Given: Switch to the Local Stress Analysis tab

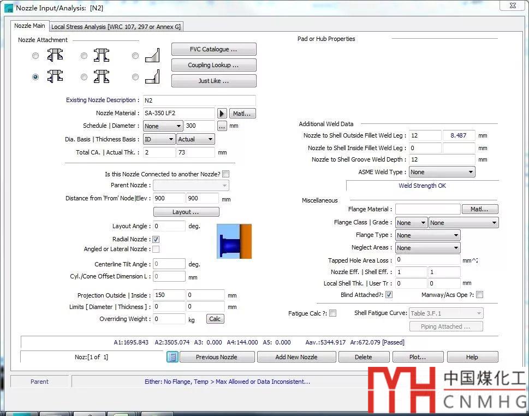Looking at the screenshot, I should click(116, 27).
